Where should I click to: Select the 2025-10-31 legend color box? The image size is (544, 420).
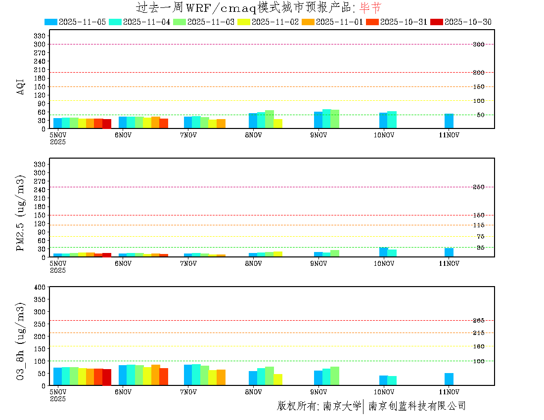coord(373,22)
